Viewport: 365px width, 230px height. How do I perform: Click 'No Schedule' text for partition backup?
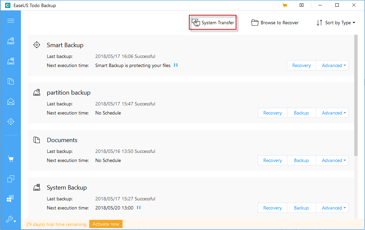coord(108,113)
